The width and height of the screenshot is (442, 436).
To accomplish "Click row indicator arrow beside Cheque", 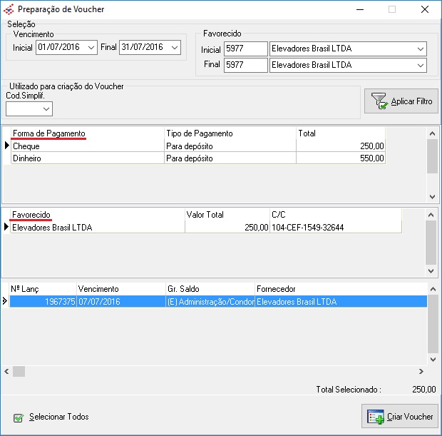I will pos(7,146).
